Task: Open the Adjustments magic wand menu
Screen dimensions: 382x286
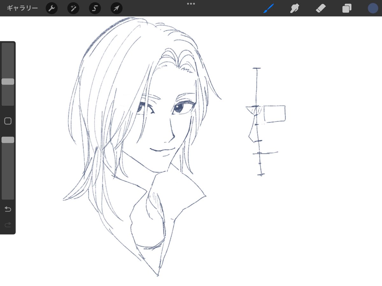Action: [x=73, y=8]
